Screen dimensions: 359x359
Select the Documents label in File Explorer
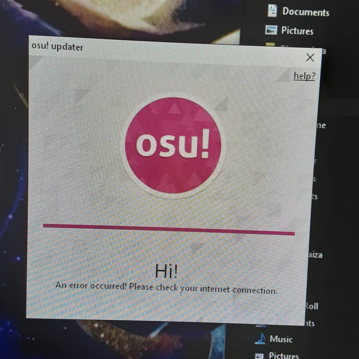tap(306, 12)
